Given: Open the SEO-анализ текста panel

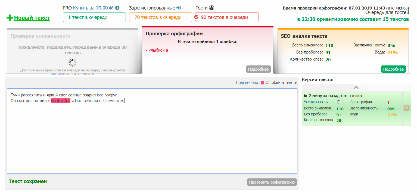Looking at the screenshot, I should tap(304, 36).
